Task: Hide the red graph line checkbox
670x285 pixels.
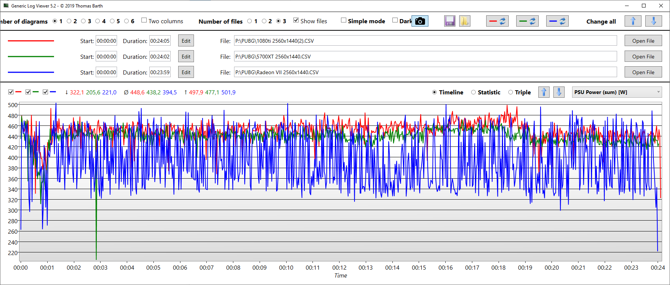Action: [11, 92]
